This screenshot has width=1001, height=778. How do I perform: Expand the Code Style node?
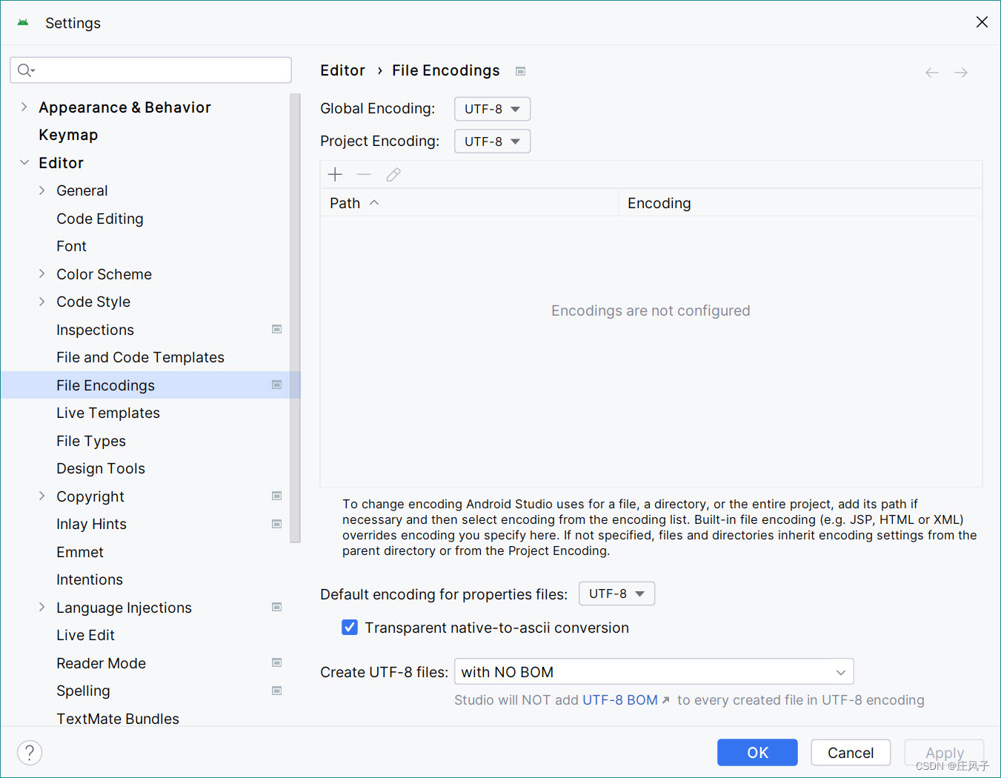[42, 302]
